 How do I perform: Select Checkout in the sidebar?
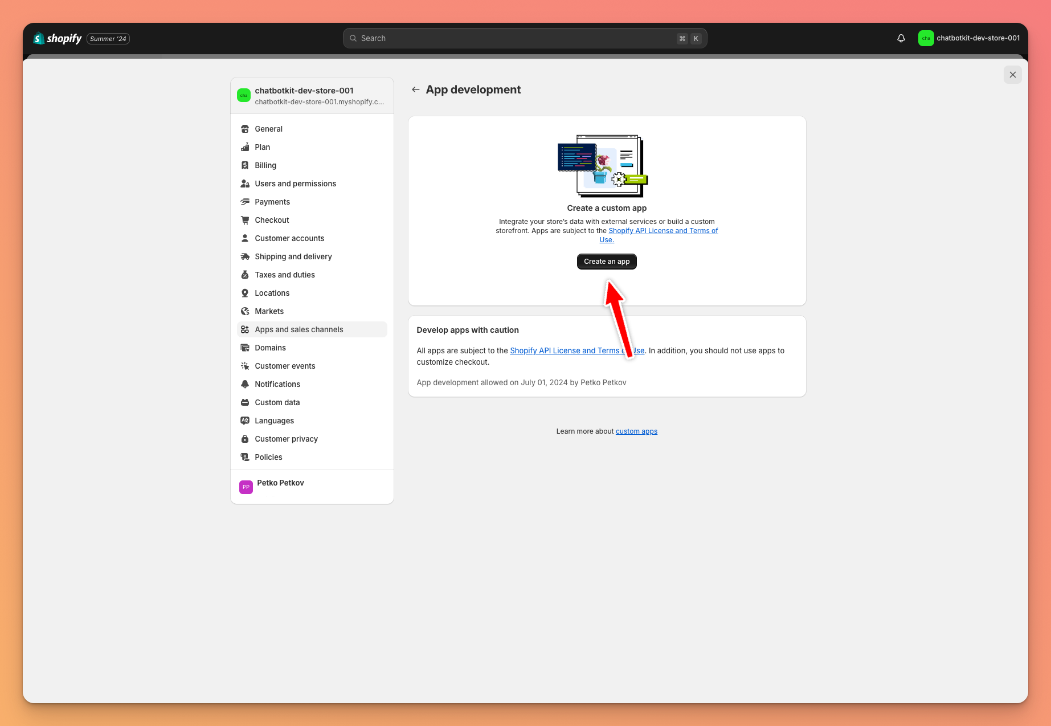tap(312, 220)
